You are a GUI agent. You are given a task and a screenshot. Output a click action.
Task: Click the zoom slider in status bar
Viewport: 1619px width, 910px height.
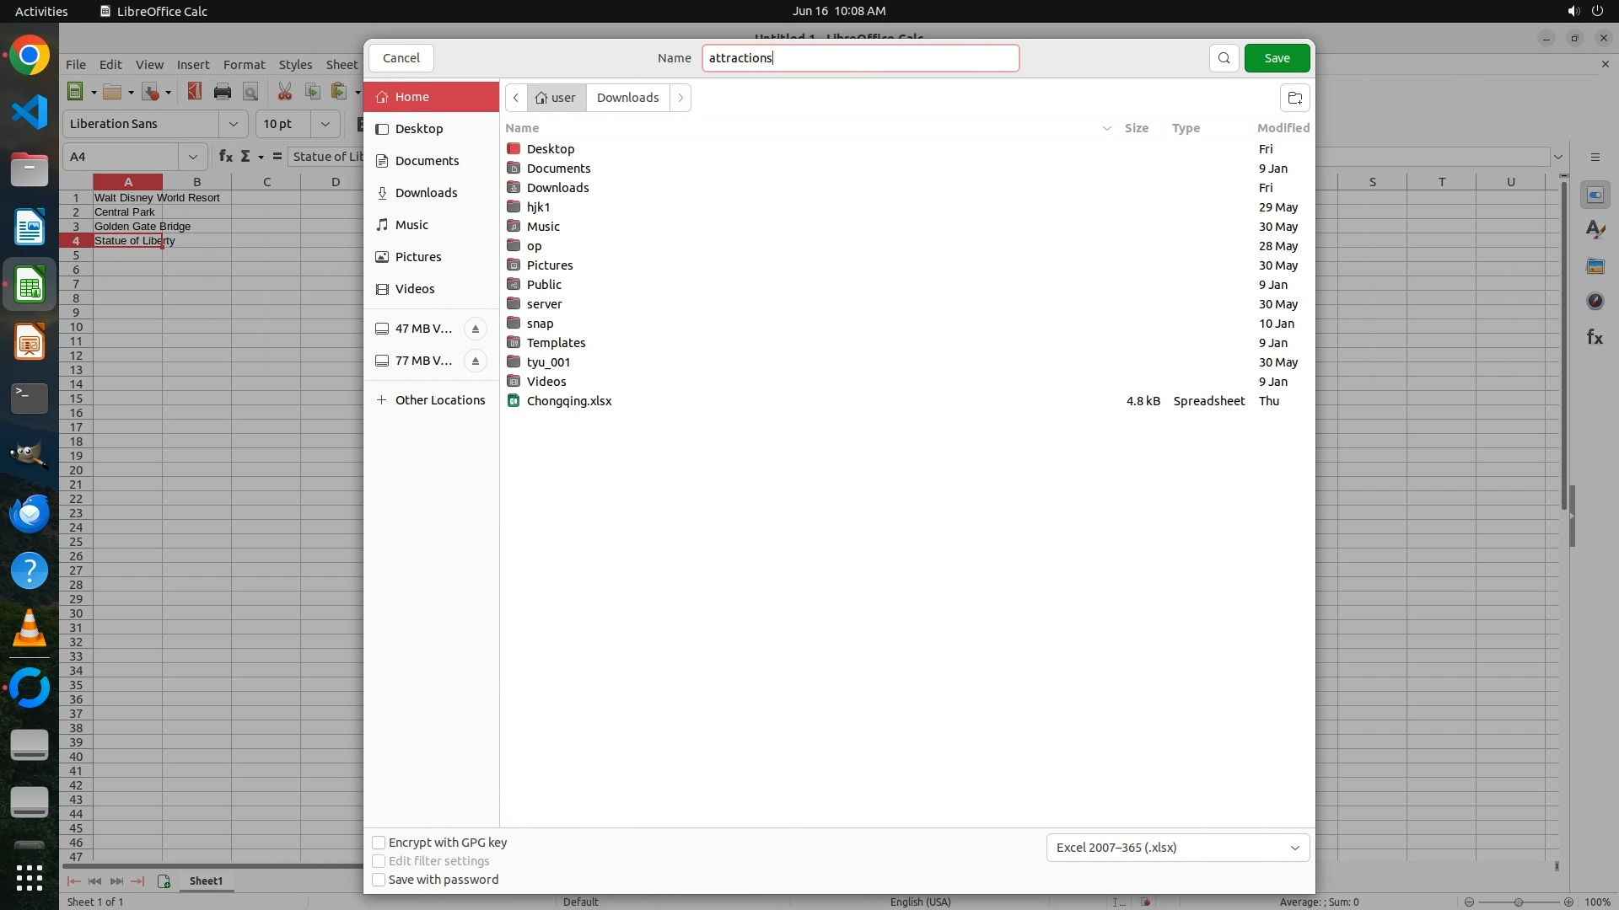(x=1518, y=902)
